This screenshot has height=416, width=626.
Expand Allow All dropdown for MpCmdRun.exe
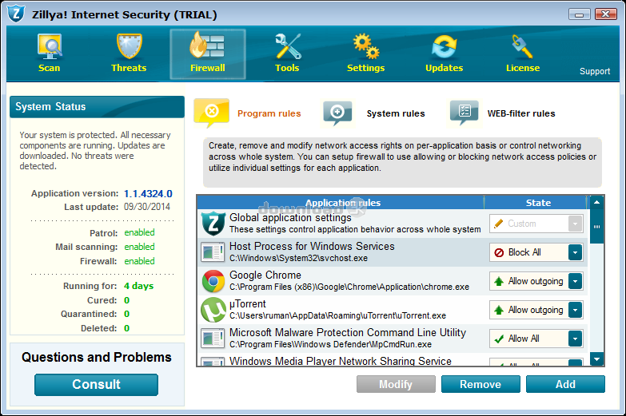click(575, 339)
